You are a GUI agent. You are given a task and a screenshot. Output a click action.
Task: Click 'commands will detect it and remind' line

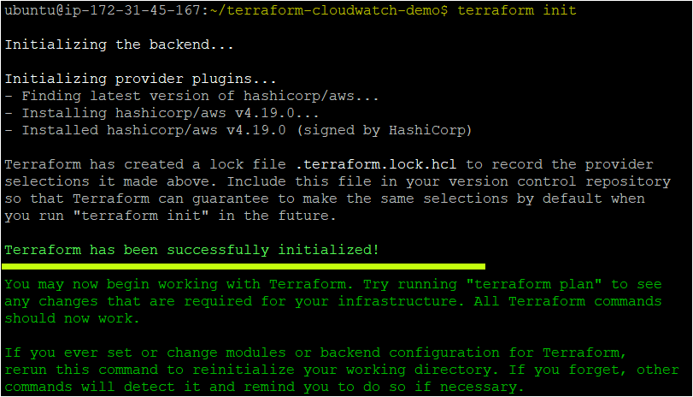click(x=264, y=388)
